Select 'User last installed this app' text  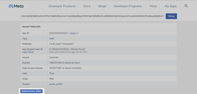click(68, 52)
